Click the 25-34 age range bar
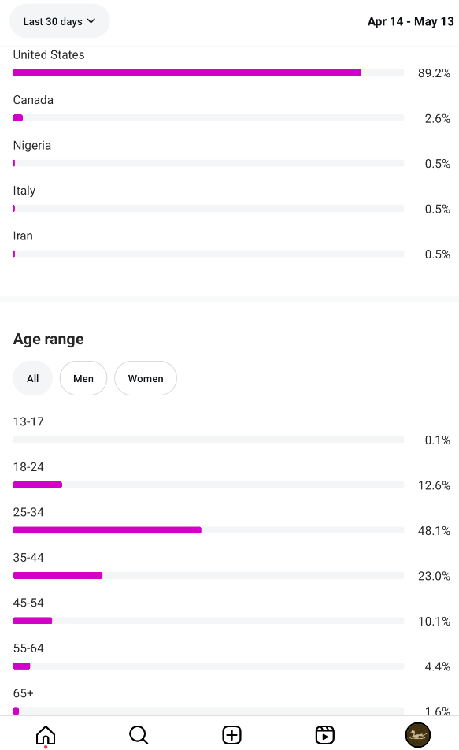The width and height of the screenshot is (459, 750). 209,530
